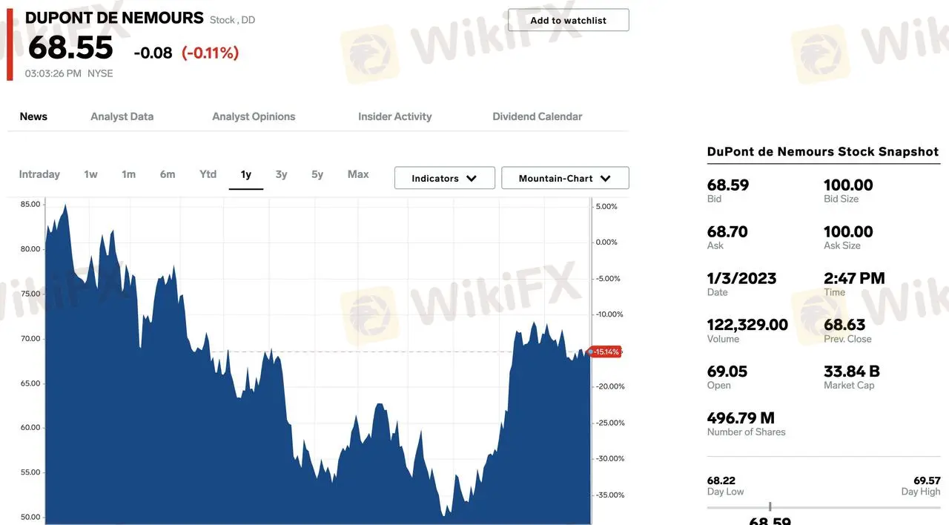Click the 122,329.00 Volume value

click(x=747, y=325)
